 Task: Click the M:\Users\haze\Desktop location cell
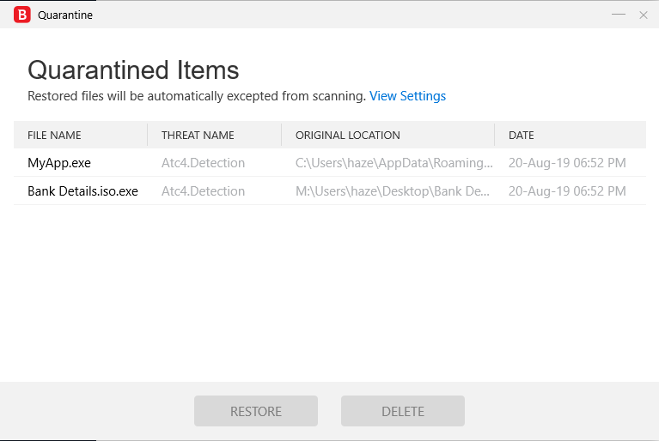click(393, 191)
